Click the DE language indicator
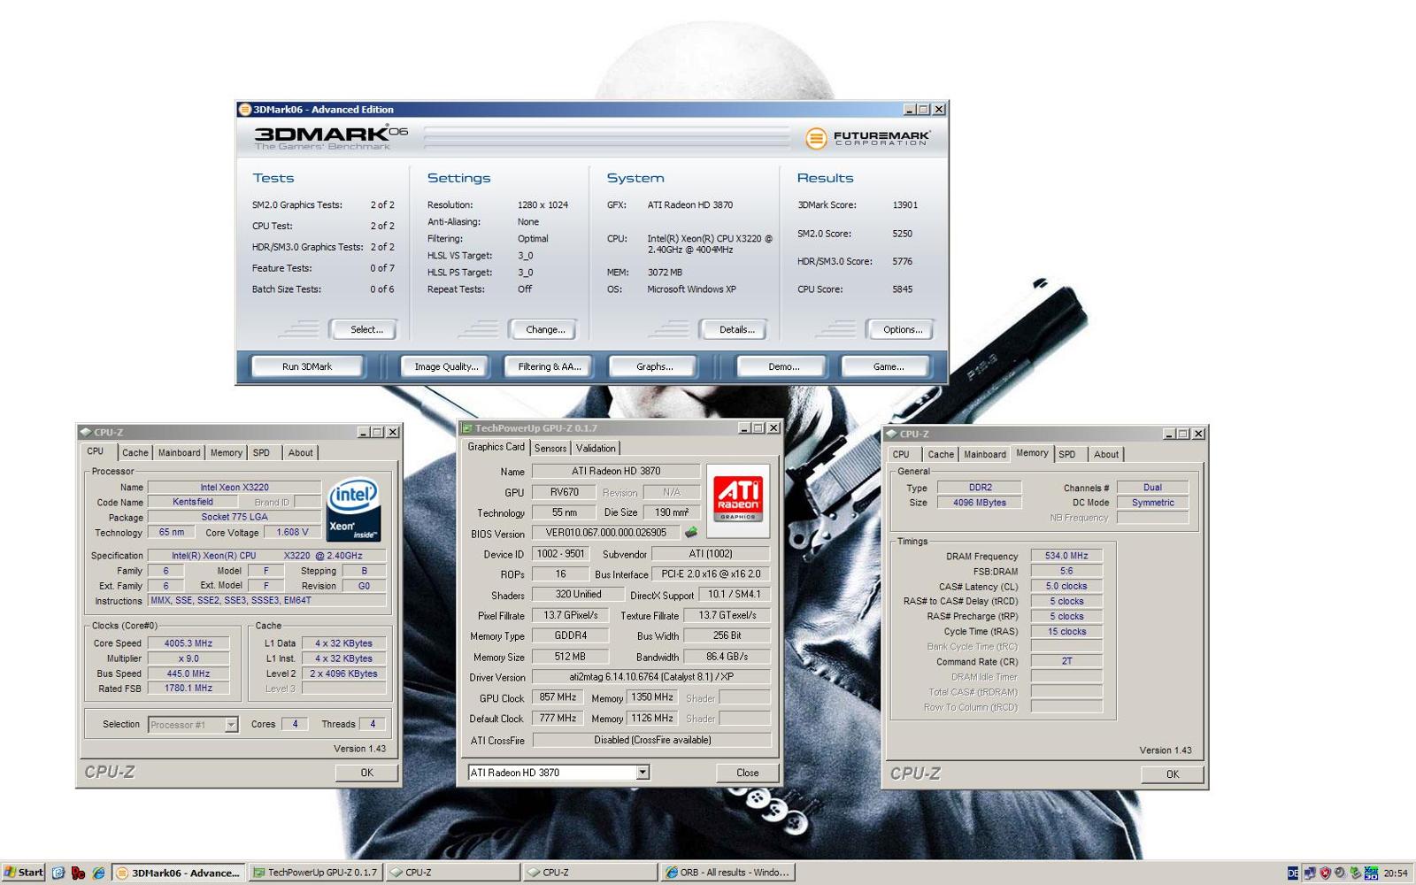1416x885 pixels. point(1293,873)
